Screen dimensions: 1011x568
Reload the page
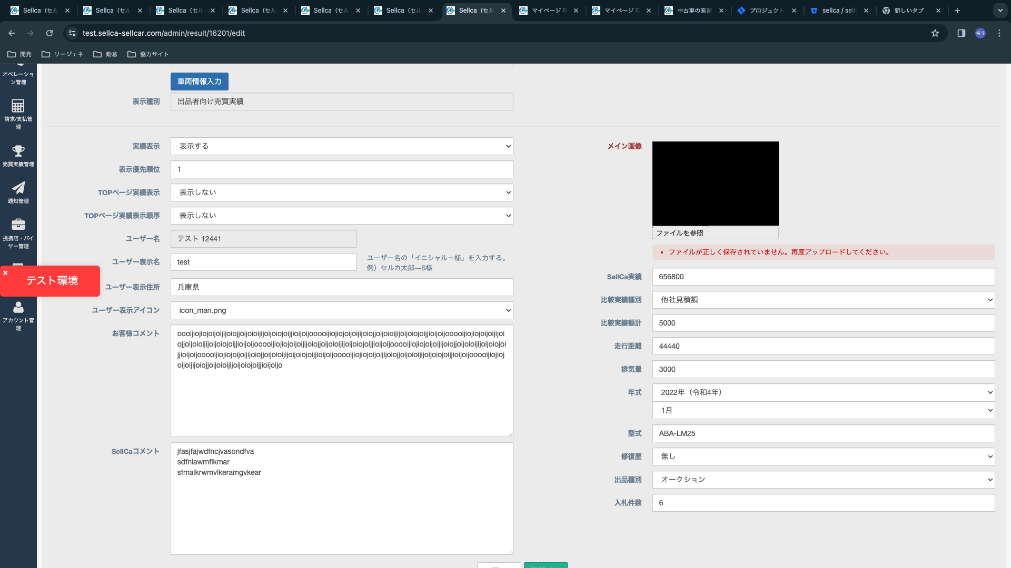(x=49, y=33)
